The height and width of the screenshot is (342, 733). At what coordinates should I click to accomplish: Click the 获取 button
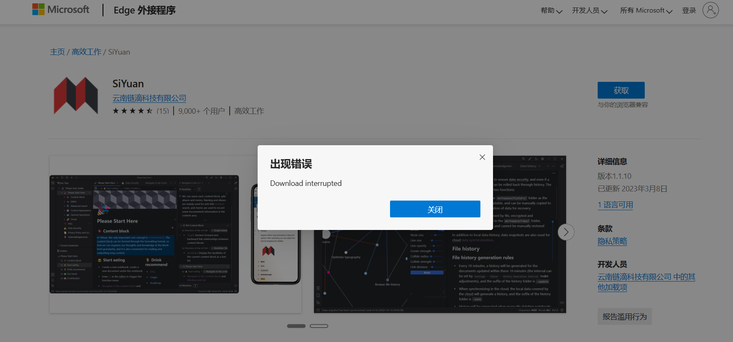click(x=621, y=90)
